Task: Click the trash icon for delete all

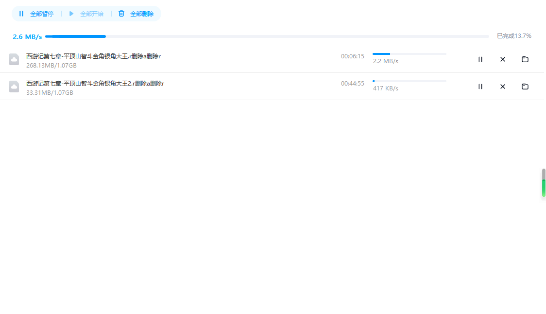Action: coord(121,14)
